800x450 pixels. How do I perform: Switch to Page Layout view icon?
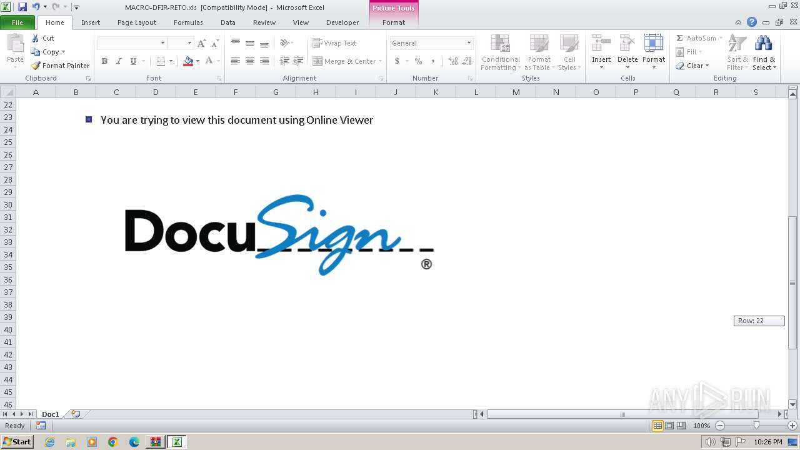669,426
